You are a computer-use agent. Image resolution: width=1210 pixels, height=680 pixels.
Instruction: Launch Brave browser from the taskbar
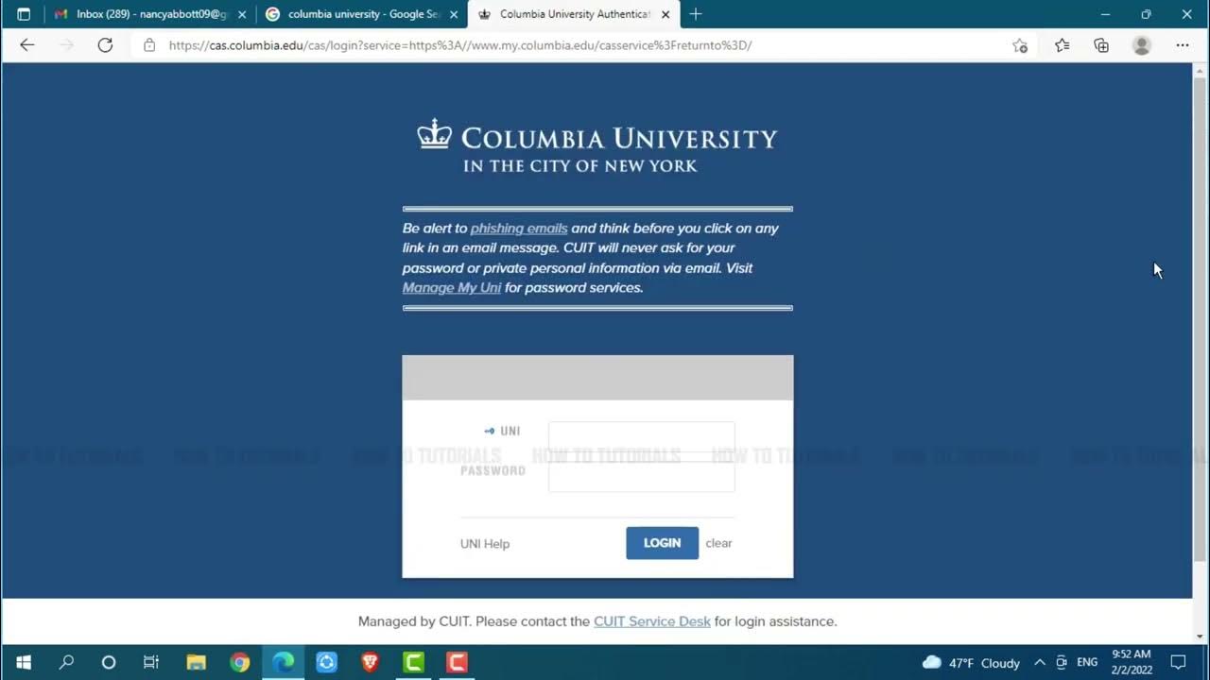click(370, 662)
